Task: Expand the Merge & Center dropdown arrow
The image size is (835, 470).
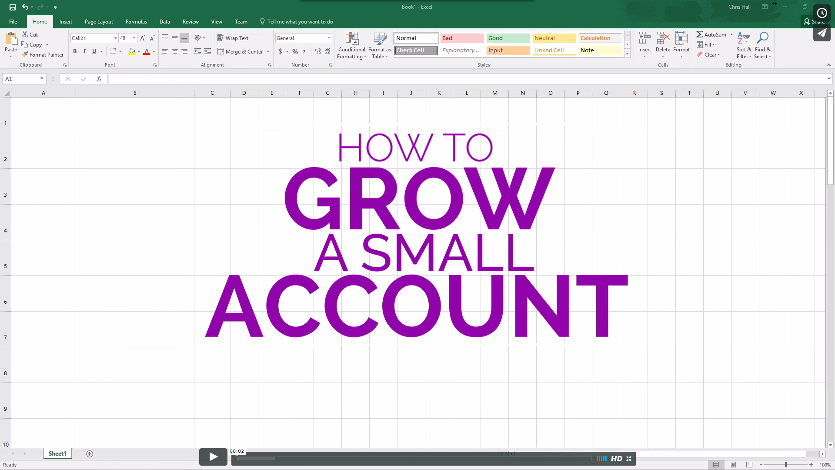Action: coord(268,51)
